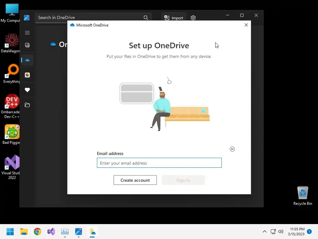Show hidden system tray icons
The height and width of the screenshot is (239, 318).
coord(265,232)
